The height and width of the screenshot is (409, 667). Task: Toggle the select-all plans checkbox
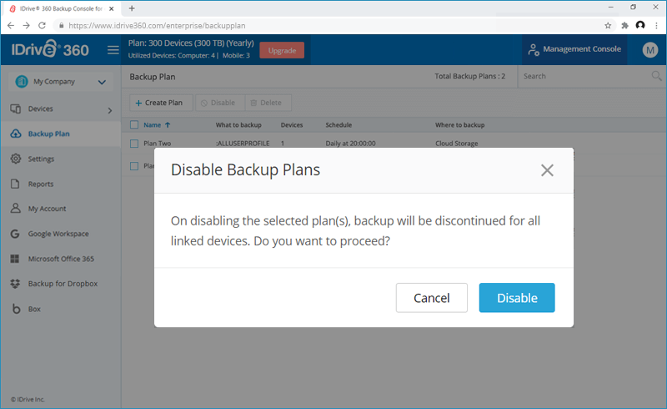coord(134,125)
